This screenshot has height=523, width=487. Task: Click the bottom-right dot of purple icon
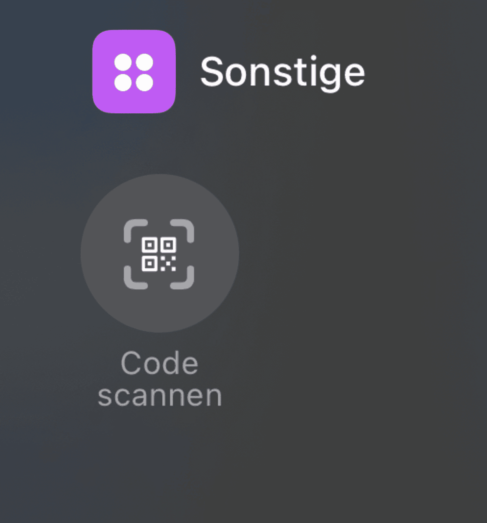coord(144,83)
